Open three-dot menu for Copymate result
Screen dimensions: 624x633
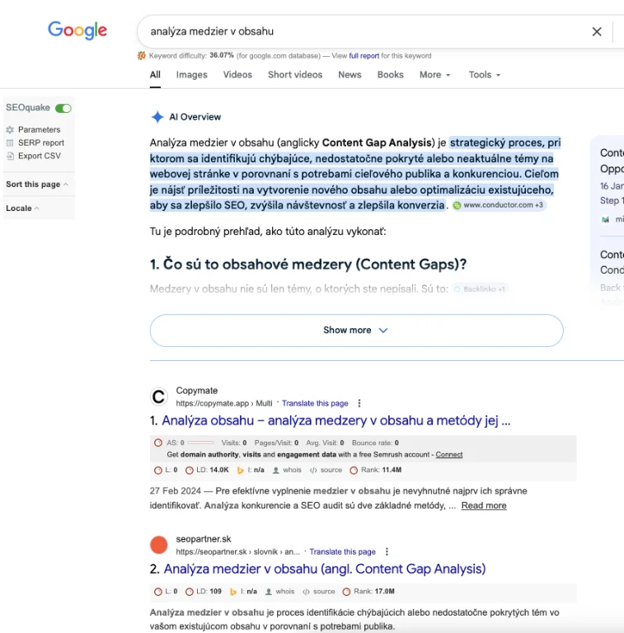pyautogui.click(x=359, y=404)
